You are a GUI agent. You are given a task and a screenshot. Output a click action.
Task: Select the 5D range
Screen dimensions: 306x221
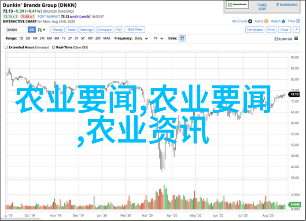[28, 38]
